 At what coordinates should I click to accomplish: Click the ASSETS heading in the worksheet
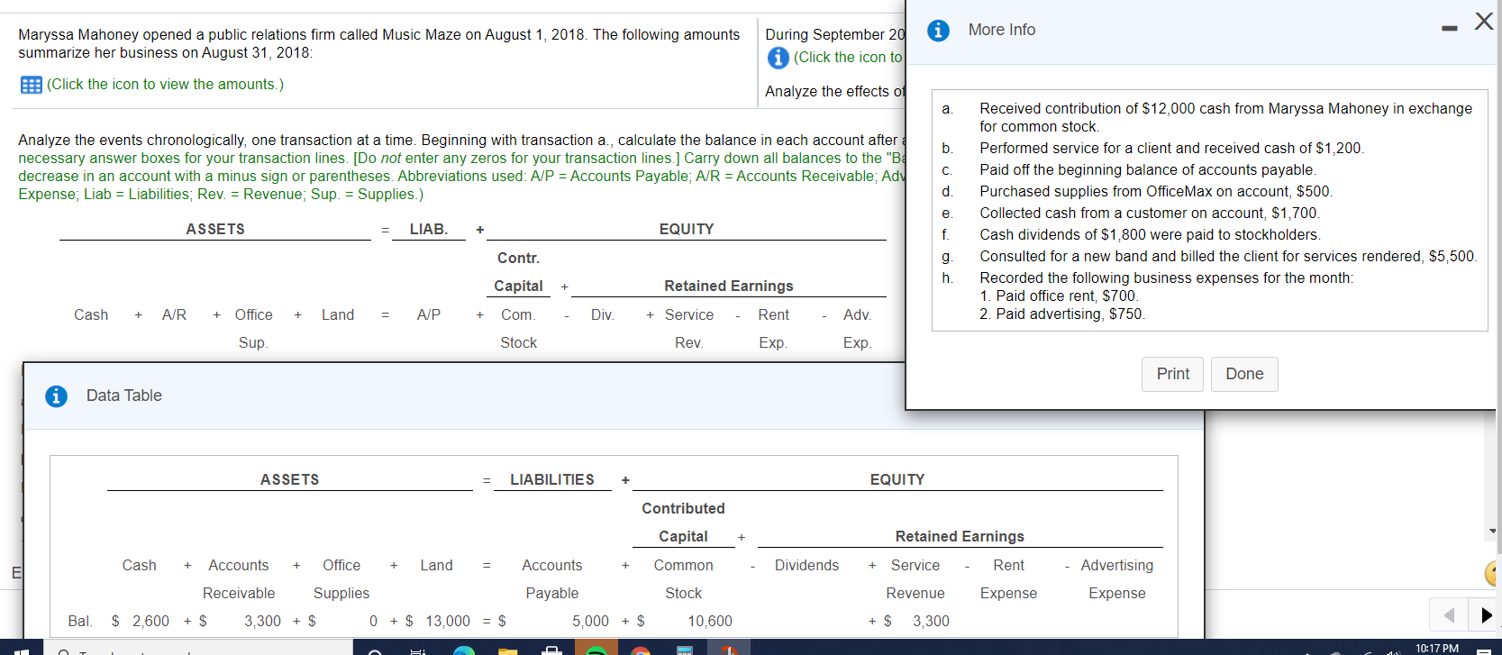[215, 229]
